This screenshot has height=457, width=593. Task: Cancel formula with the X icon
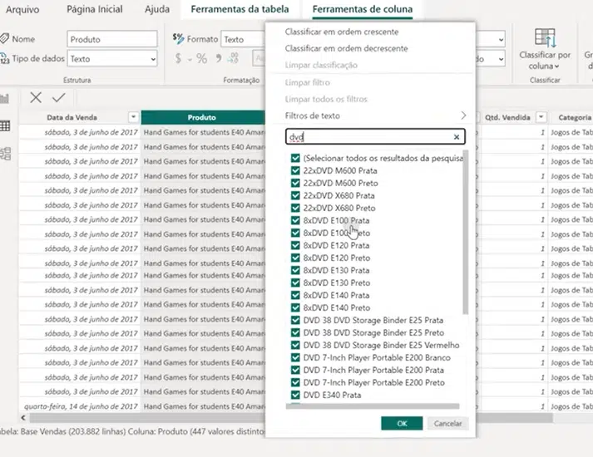tap(36, 98)
